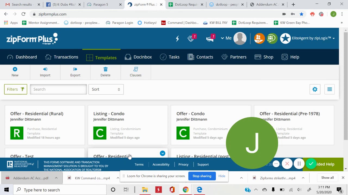Image resolution: width=348 pixels, height=195 pixels.
Task: Expand the blue chevron on Offer - Residential card
Action: (163, 154)
